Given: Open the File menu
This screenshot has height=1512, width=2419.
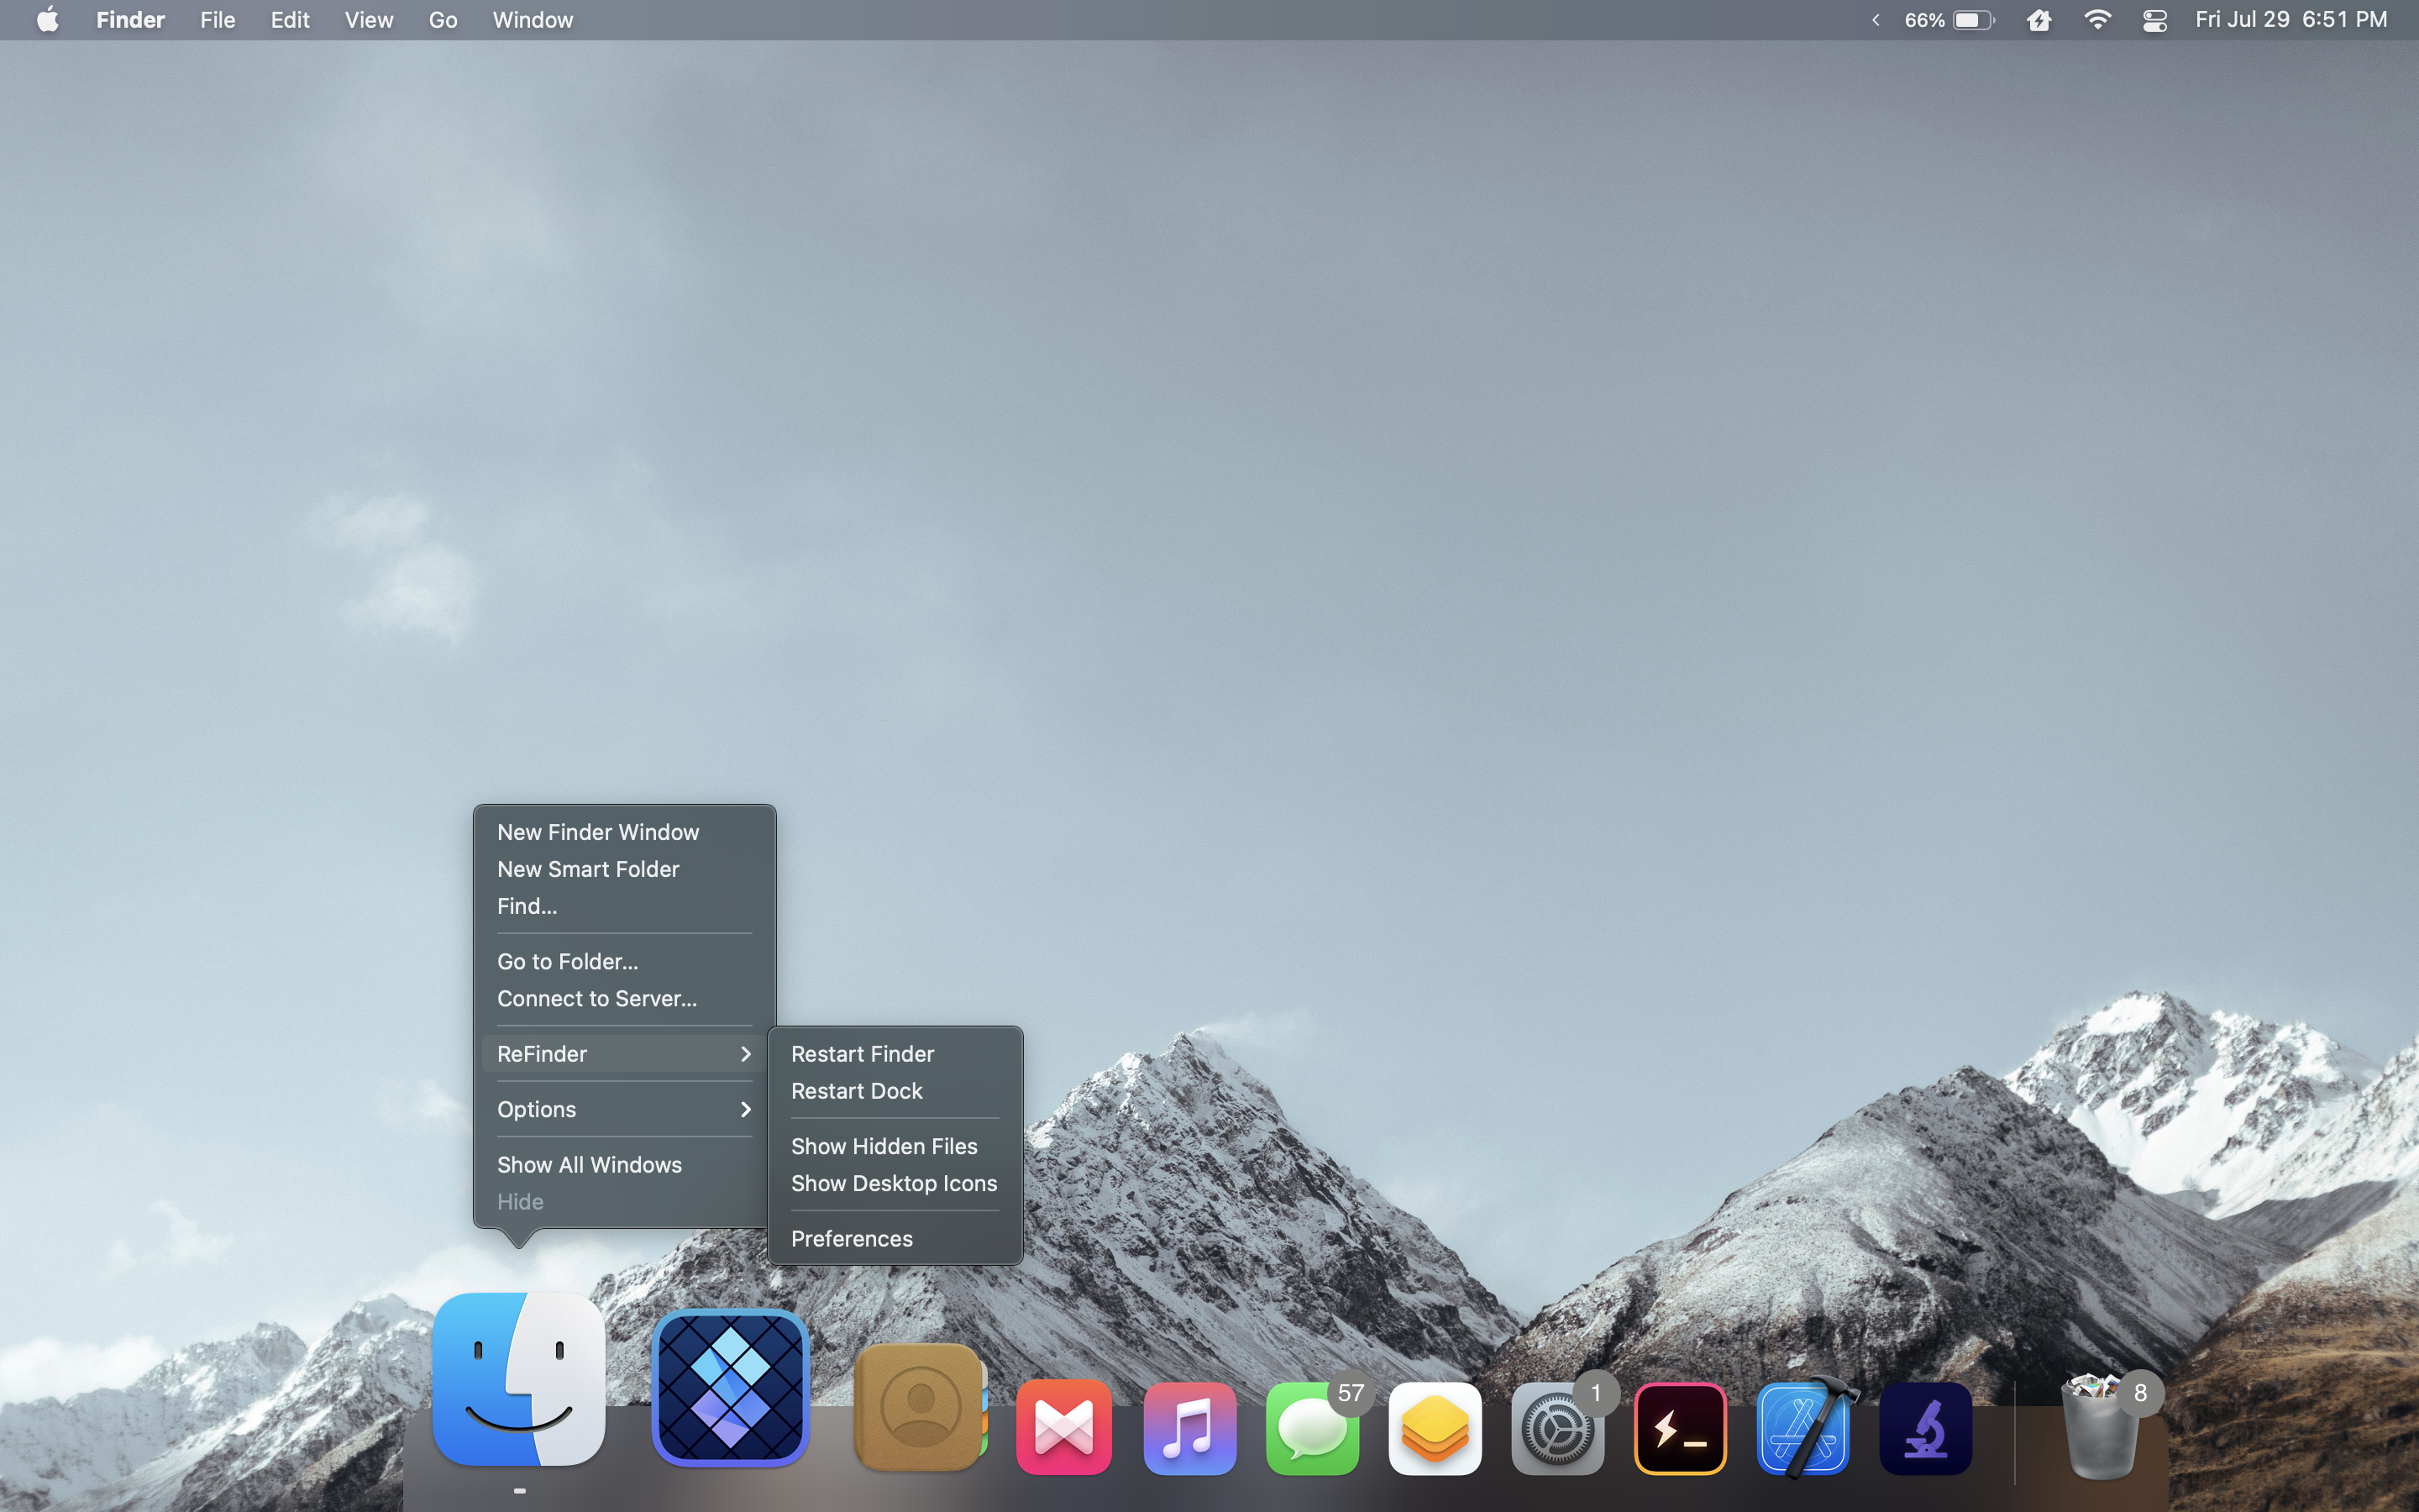Looking at the screenshot, I should [217, 20].
